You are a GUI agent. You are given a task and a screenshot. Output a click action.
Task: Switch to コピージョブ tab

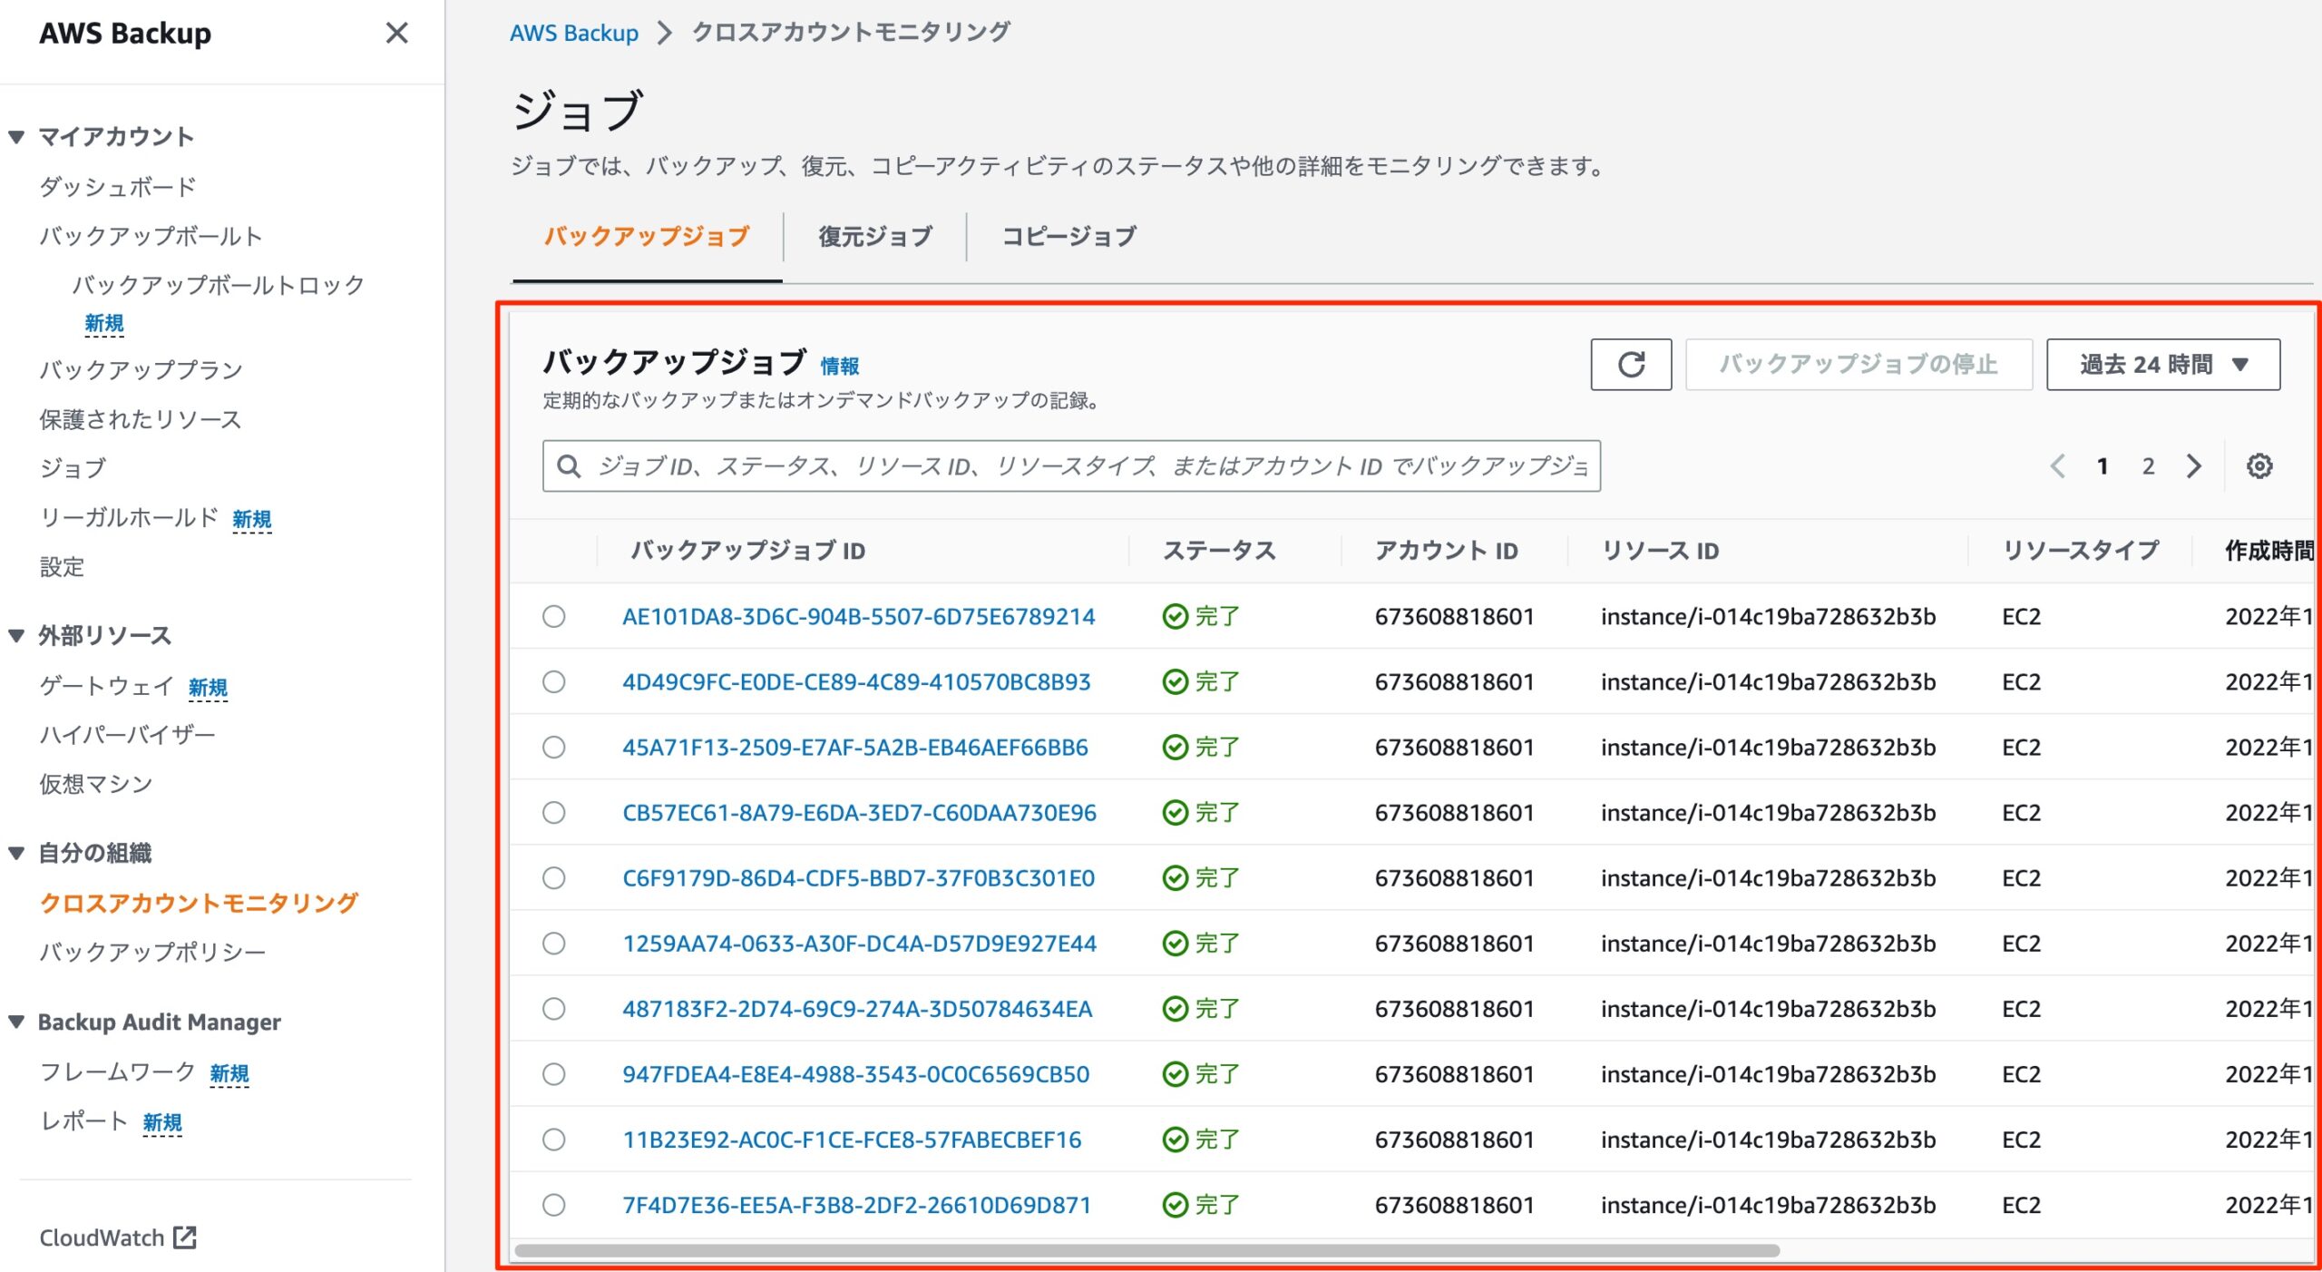[1068, 237]
